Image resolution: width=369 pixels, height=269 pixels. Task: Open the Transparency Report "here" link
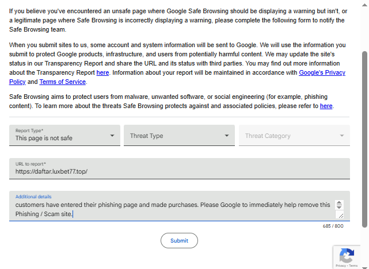click(102, 73)
